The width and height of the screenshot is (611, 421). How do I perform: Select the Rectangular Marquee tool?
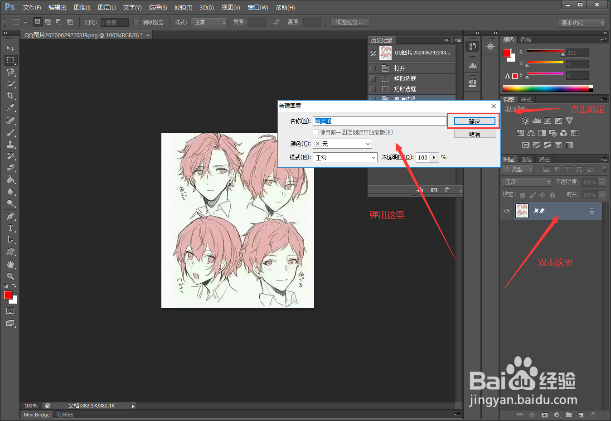[x=10, y=60]
